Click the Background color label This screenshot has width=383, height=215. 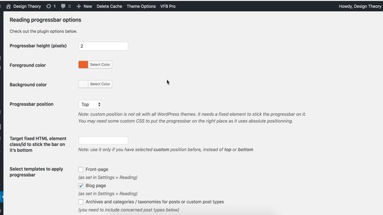tap(28, 85)
